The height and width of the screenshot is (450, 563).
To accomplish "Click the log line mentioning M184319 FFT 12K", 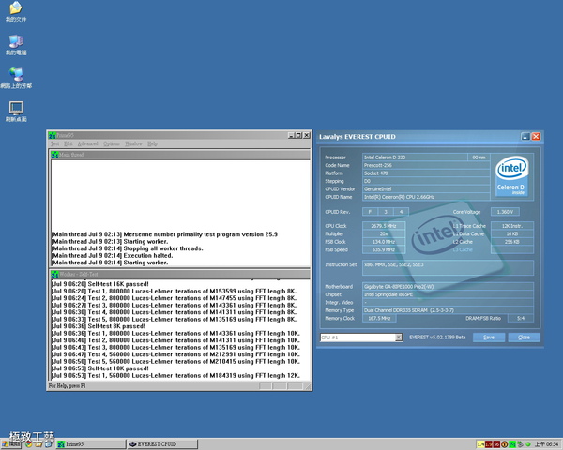I will click(x=176, y=375).
